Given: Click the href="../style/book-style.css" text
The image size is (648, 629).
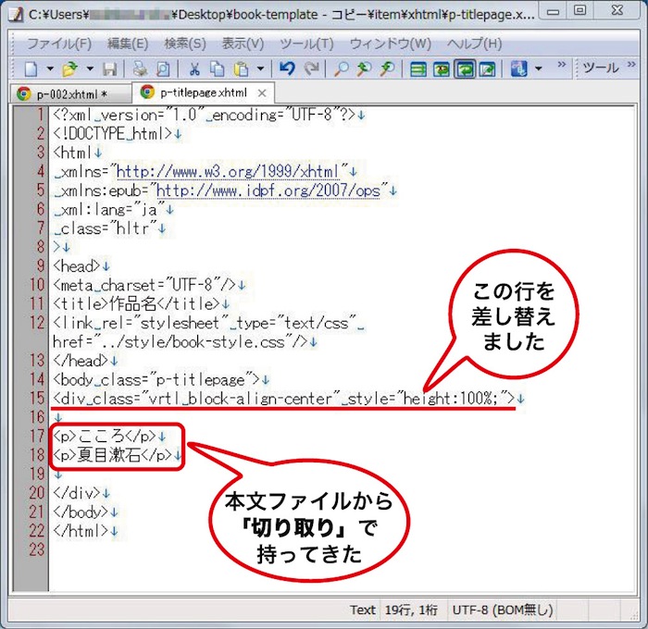Looking at the screenshot, I should (181, 341).
